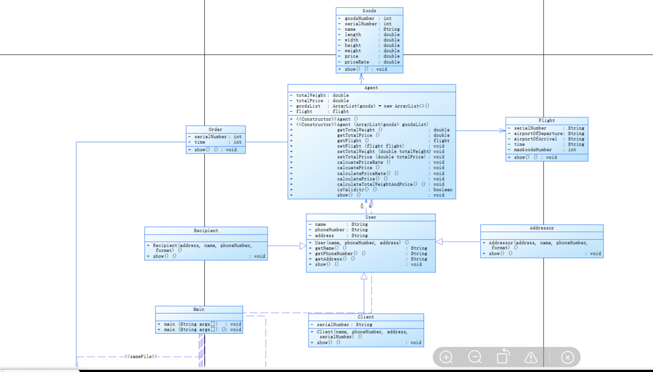Viewport: 653px width, 372px height.
Task: Select the Agent class header
Action: [x=371, y=88]
